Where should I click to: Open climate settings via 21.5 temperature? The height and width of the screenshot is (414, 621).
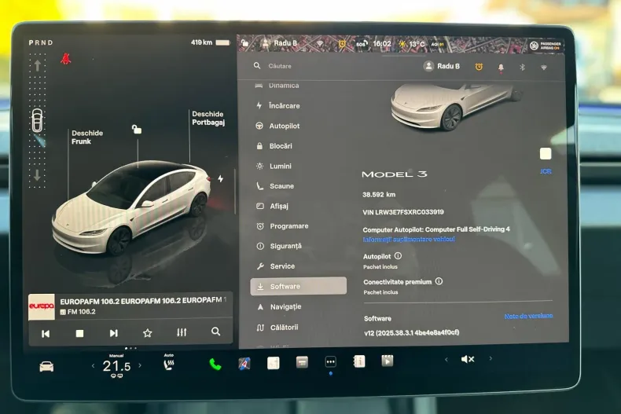coord(116,366)
